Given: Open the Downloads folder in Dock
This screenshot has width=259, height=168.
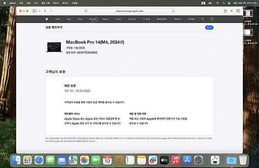Looking at the screenshot, I should point(231,160).
